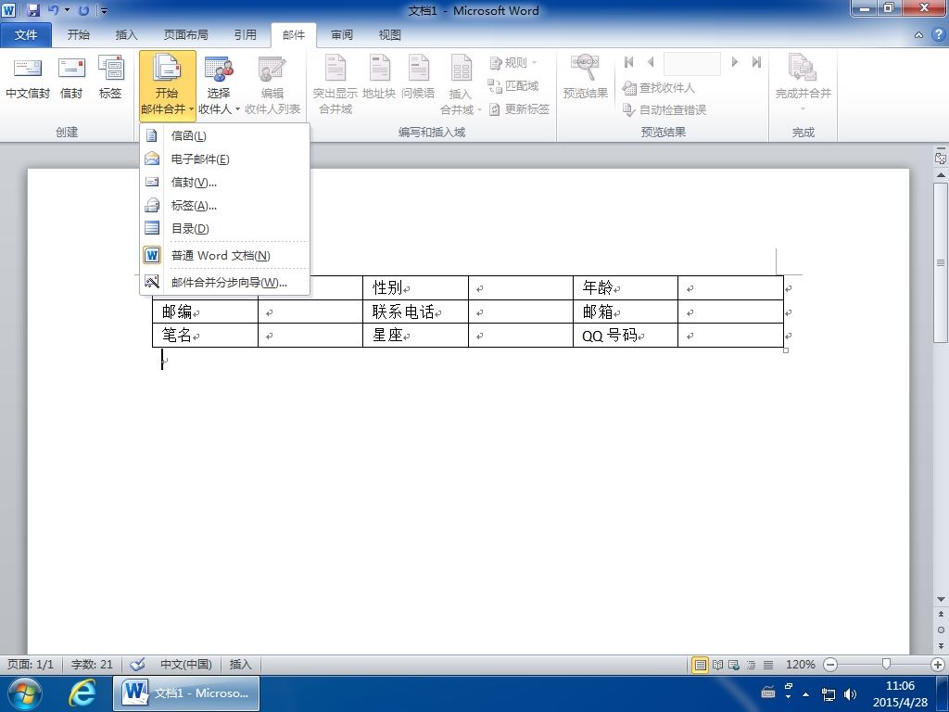Image resolution: width=949 pixels, height=712 pixels.
Task: Switch to the 引用 references tab
Action: click(x=245, y=35)
